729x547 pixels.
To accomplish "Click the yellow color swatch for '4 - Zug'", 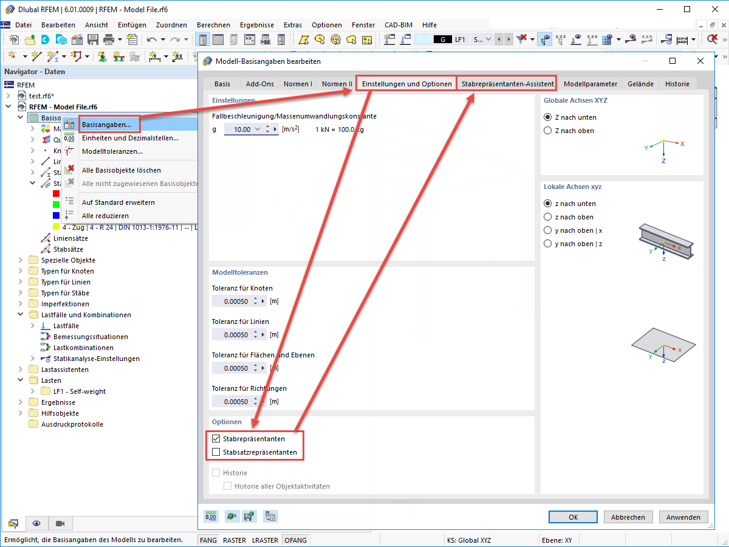I will (x=56, y=227).
